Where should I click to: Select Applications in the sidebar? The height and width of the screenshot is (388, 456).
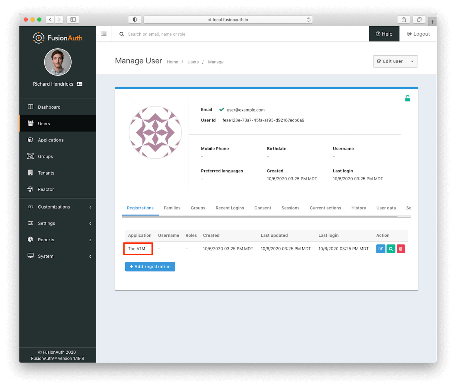point(50,140)
